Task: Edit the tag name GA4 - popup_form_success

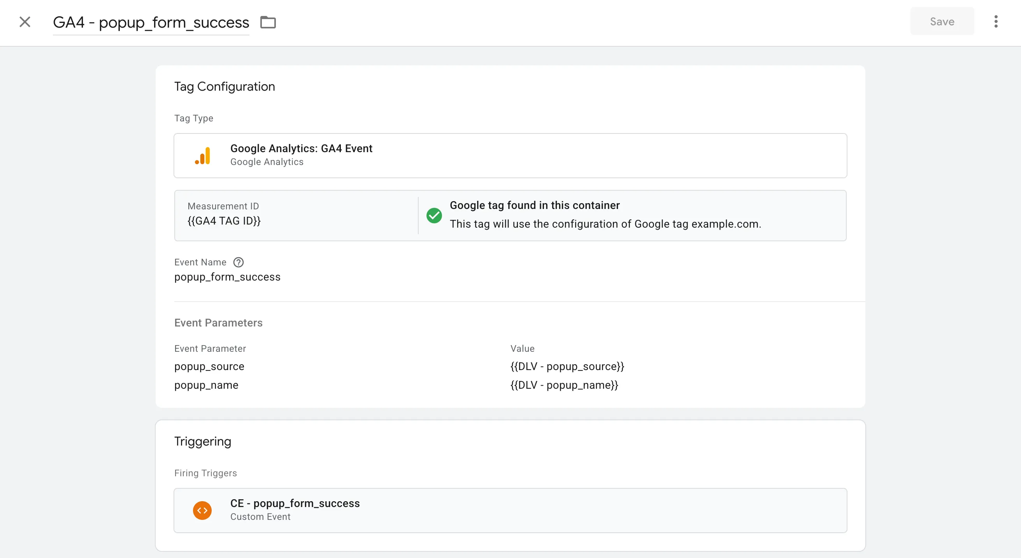Action: pyautogui.click(x=151, y=23)
